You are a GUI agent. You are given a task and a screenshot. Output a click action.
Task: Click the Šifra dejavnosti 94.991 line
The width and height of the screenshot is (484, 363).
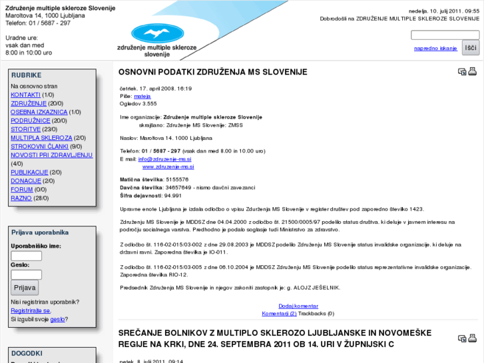click(150, 196)
